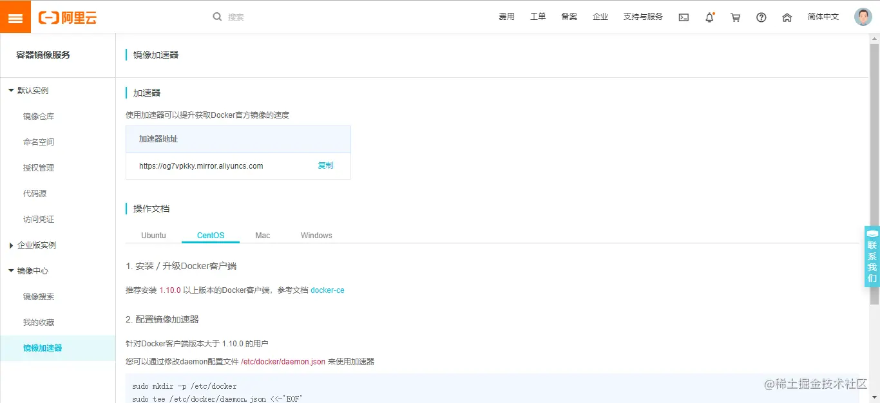The width and height of the screenshot is (880, 403).
Task: Open the 支持与服务 top menu
Action: point(643,17)
